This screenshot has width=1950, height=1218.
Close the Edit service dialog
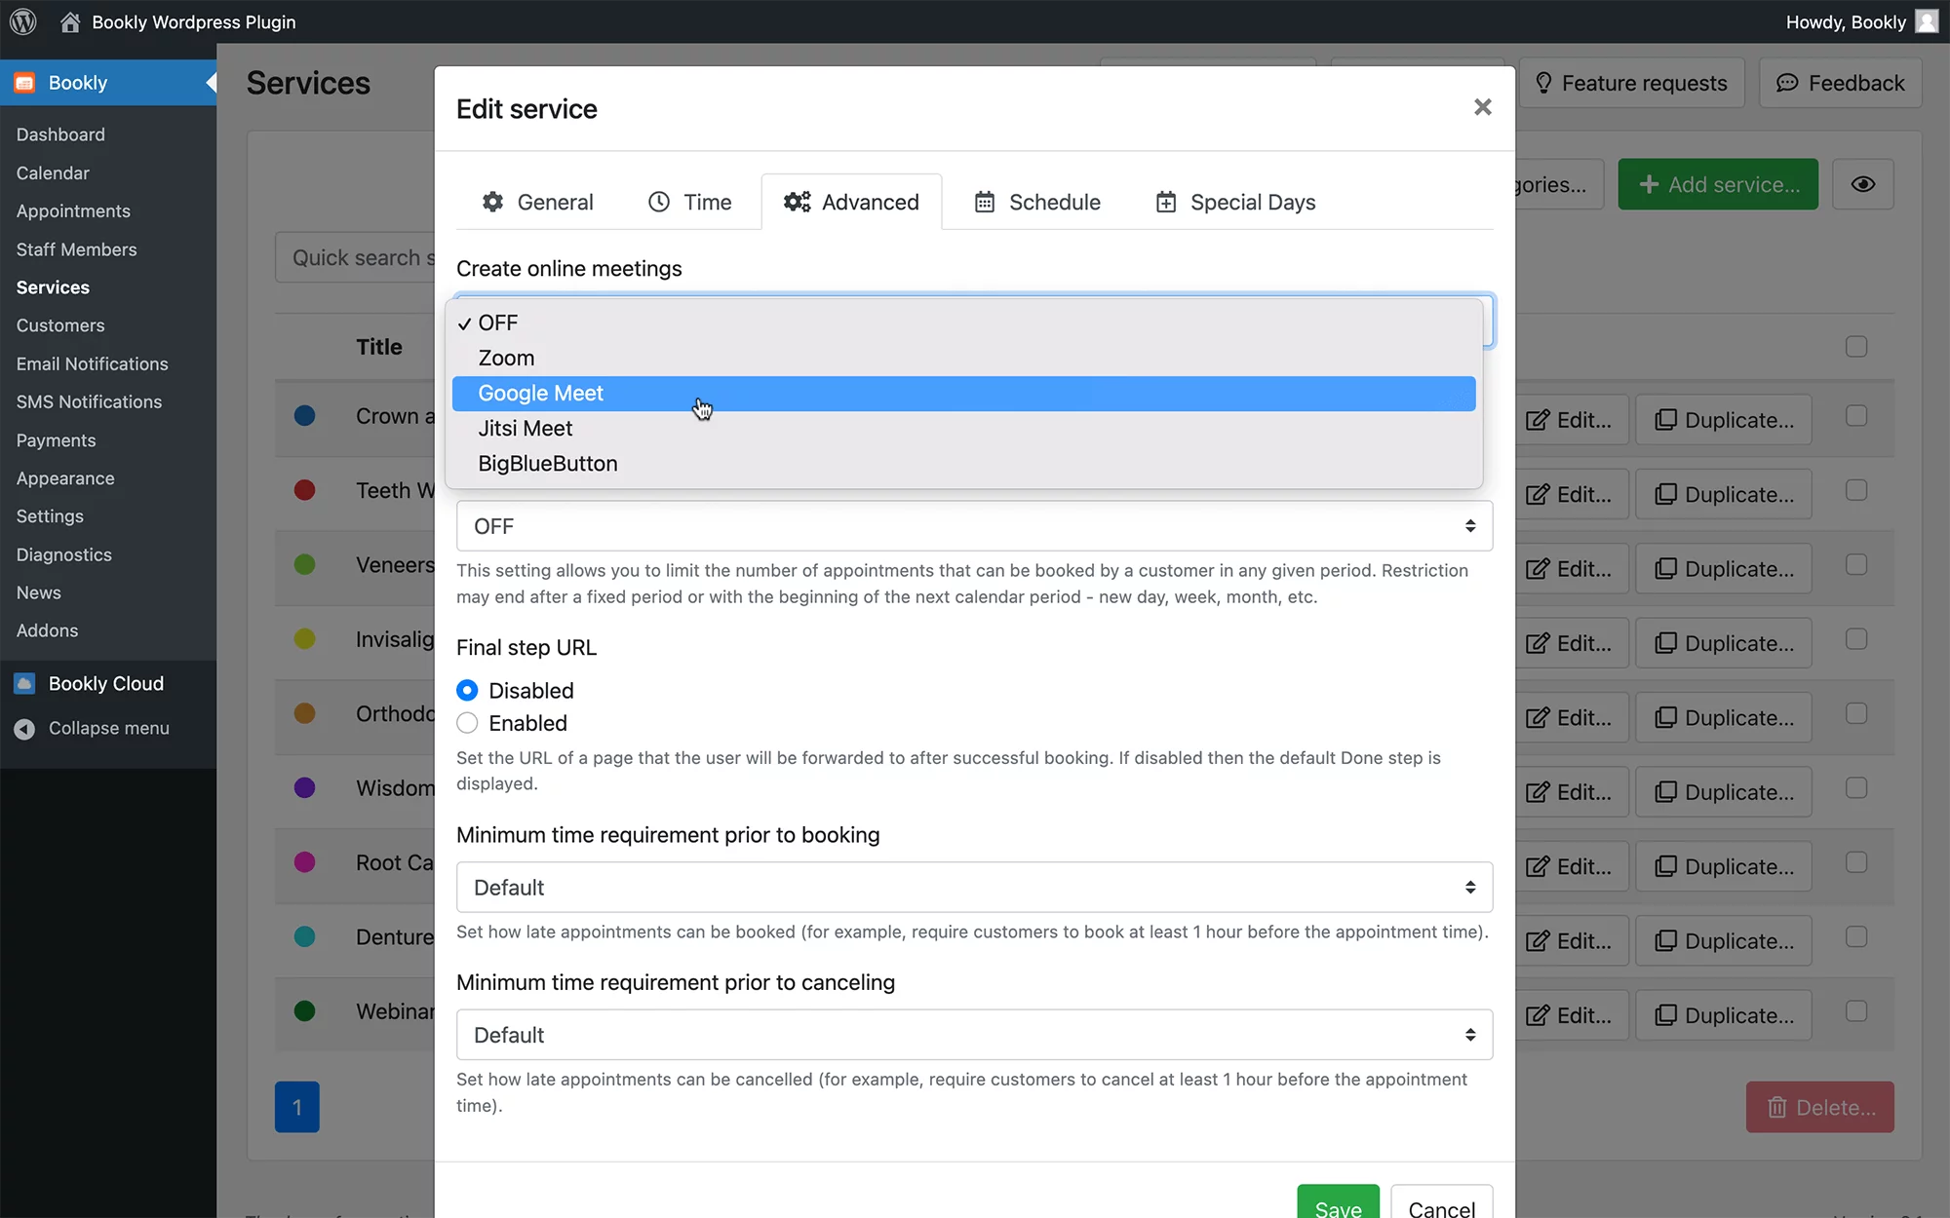[1483, 107]
